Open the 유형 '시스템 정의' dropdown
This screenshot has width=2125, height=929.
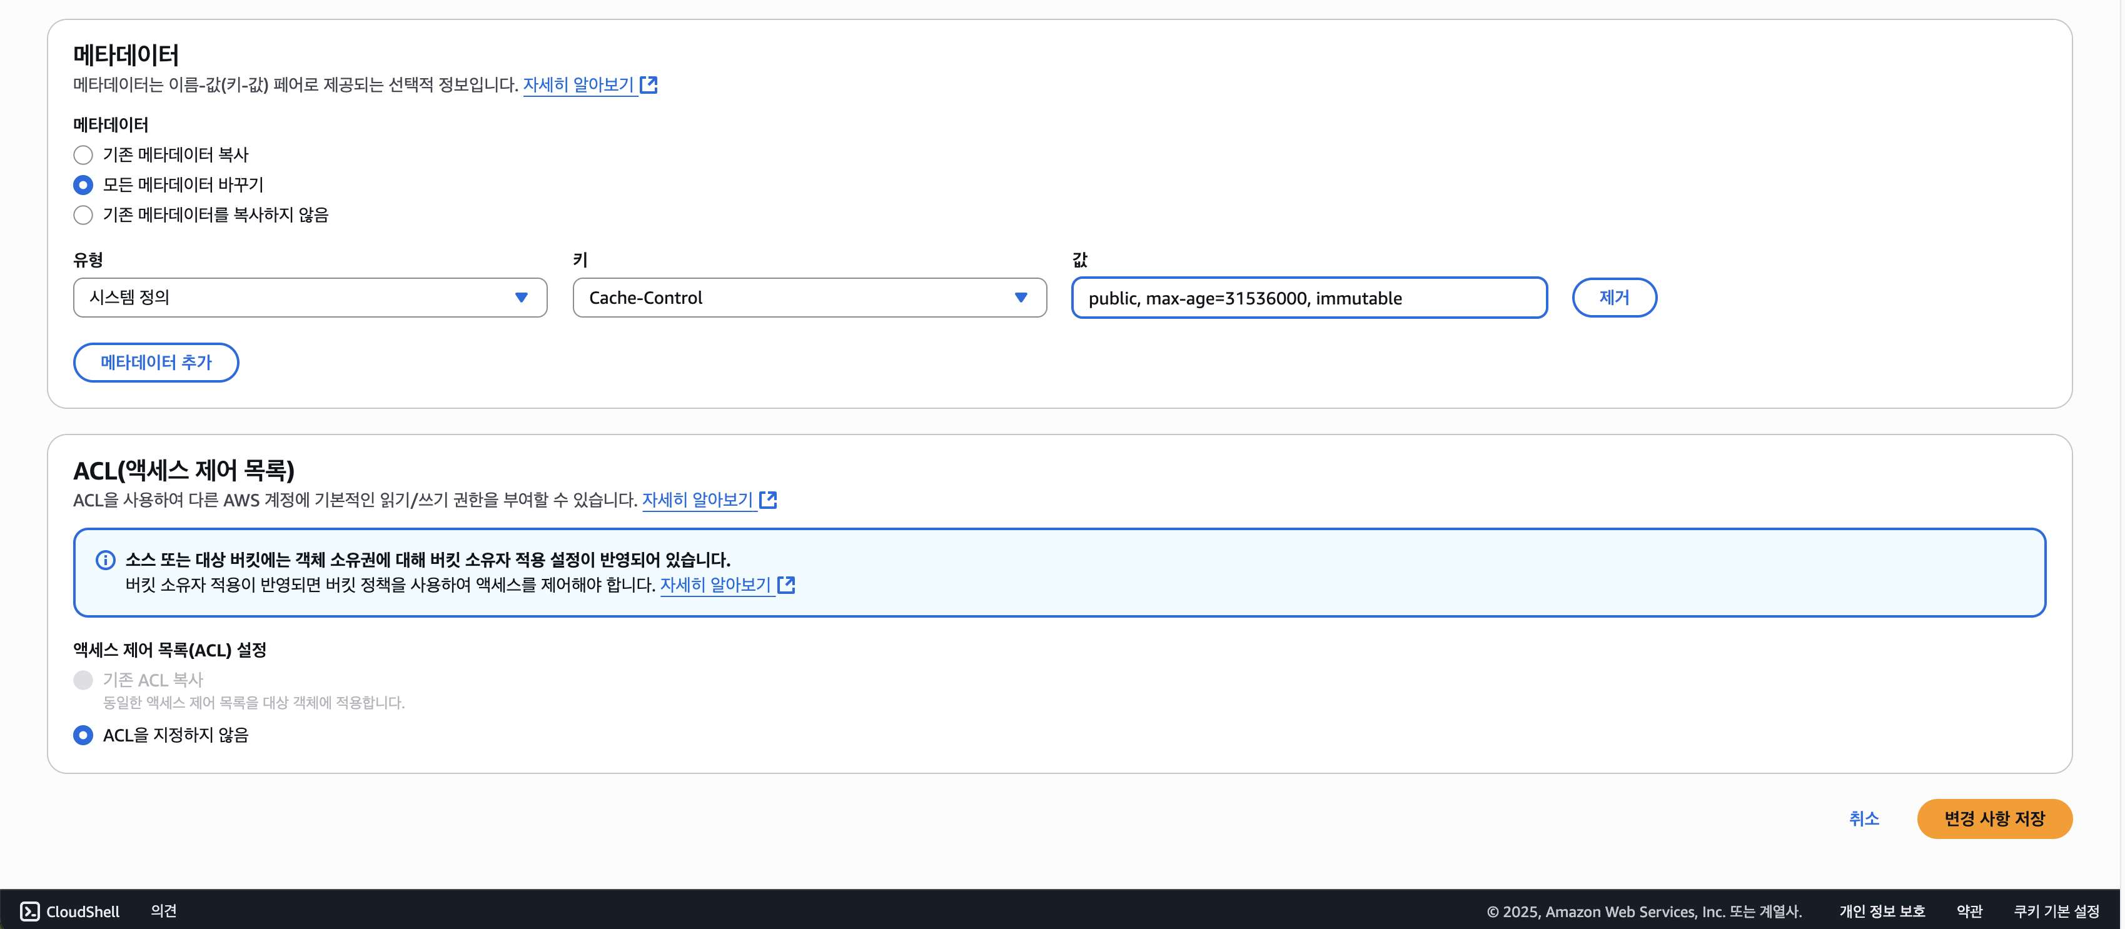(310, 298)
